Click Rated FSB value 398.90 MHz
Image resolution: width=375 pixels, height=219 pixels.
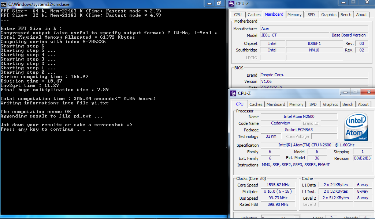pos(278,204)
